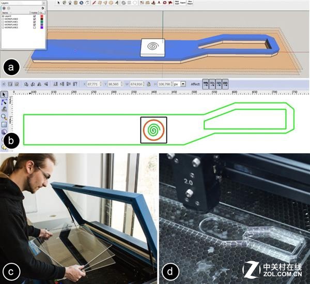Viewport: 310px width, 284px height.
Task: Toggle visibility checkbox for Layer0
Action: coord(35,16)
